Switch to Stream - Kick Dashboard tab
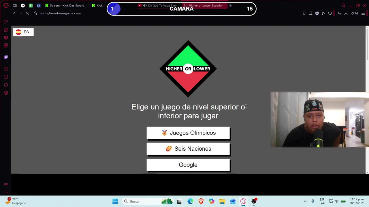The width and height of the screenshot is (369, 207). point(65,5)
